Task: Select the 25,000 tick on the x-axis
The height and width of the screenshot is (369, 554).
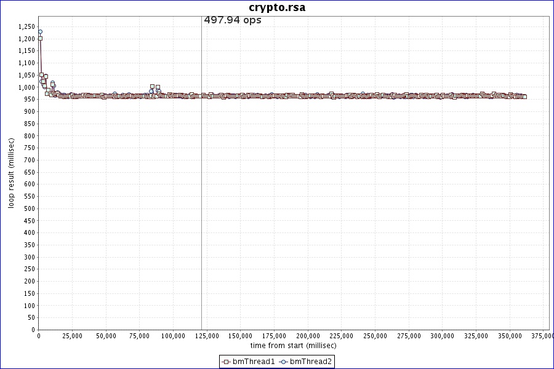Action: click(x=72, y=336)
